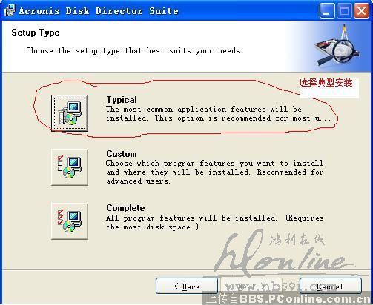Choose the Custom setup icon button
The image size is (373, 305).
click(x=70, y=167)
